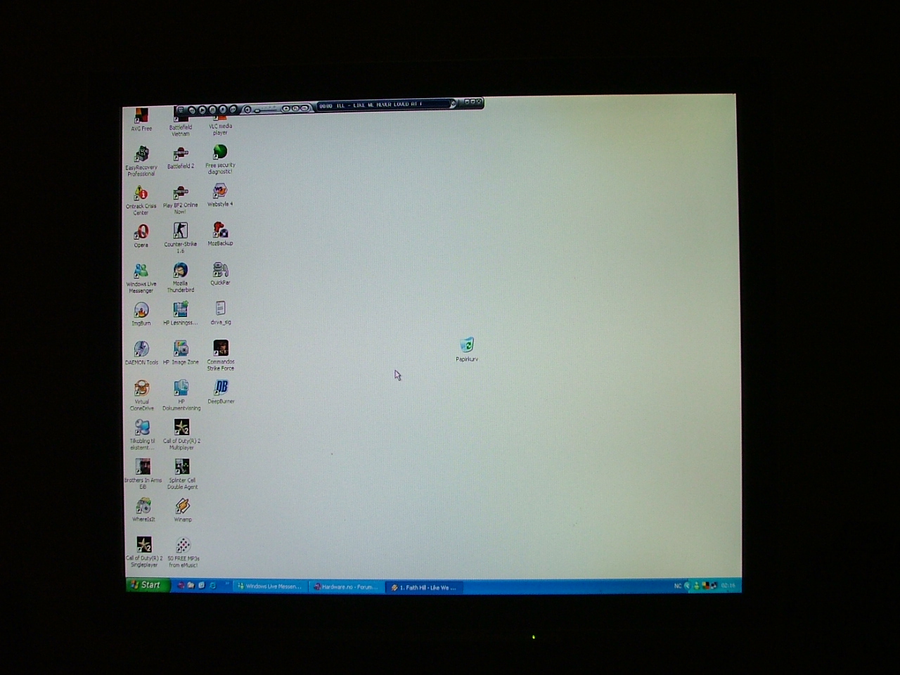Screen dimensions: 900x675
Task: Open the Windows Start menu
Action: click(x=148, y=585)
